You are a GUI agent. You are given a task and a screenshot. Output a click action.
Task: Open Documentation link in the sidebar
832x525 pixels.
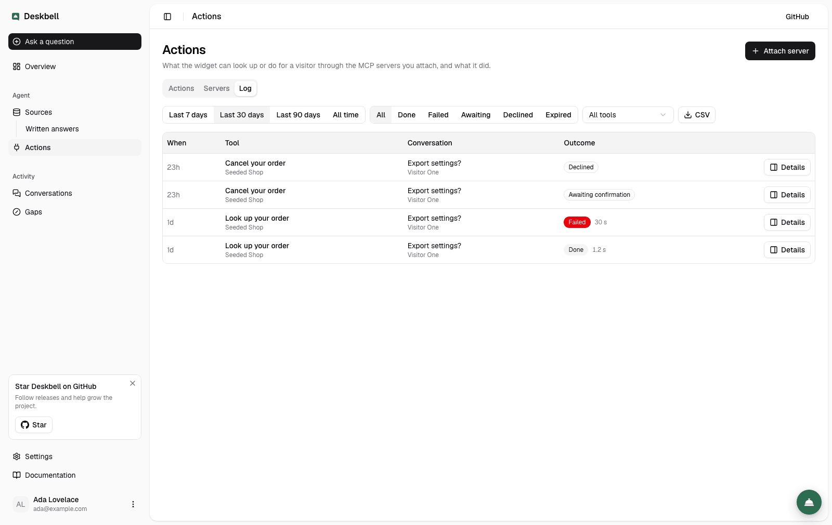click(x=75, y=475)
